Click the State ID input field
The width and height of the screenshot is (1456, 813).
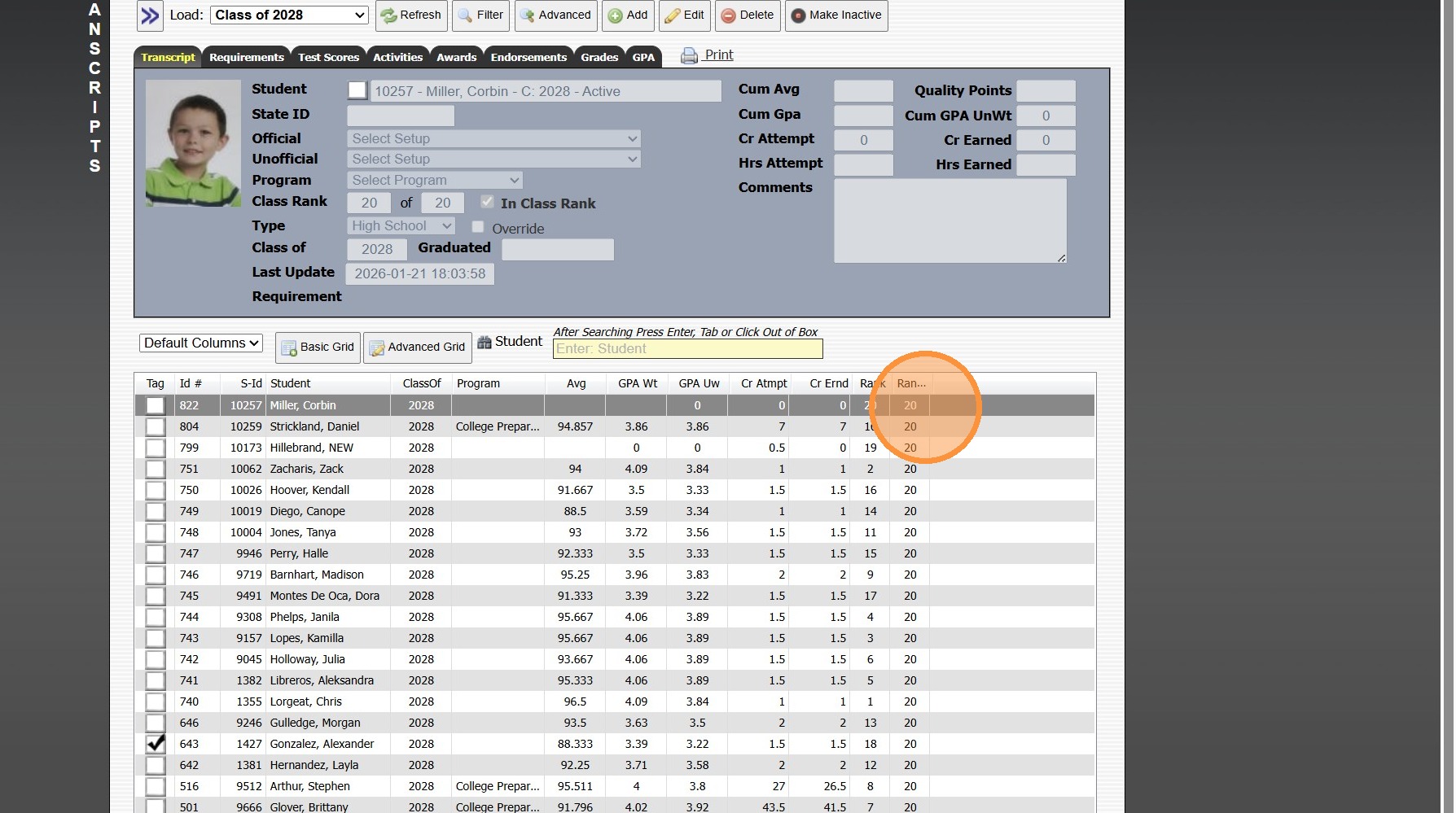(x=401, y=116)
